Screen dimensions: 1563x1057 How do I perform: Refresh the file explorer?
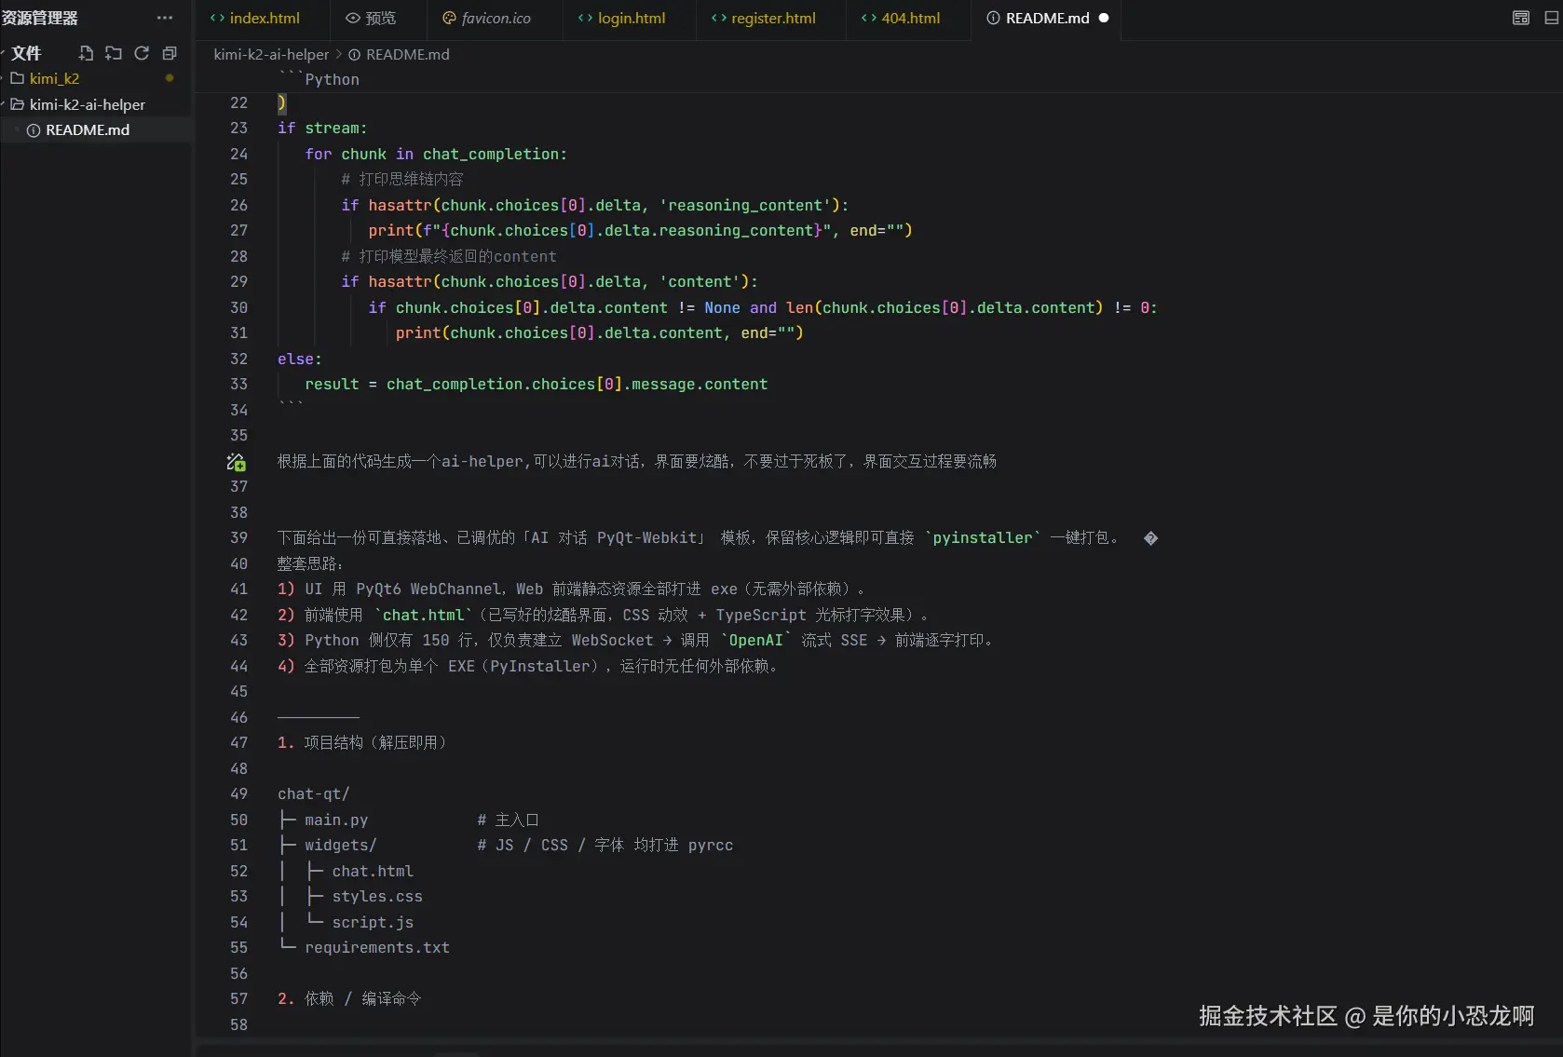pos(142,53)
